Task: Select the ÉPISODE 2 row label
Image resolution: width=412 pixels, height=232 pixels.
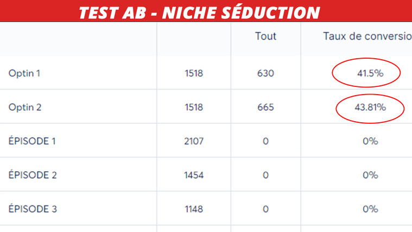Action: point(33,175)
